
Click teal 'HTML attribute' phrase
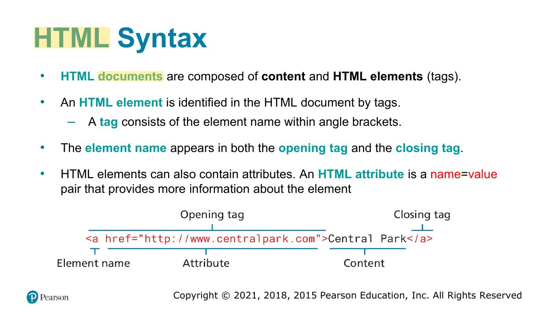tap(361, 175)
